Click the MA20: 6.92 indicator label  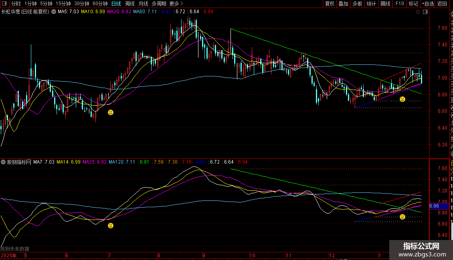(x=119, y=12)
